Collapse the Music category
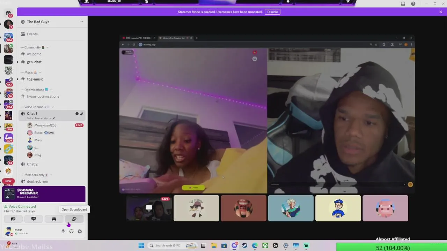This screenshot has width=447, height=251. click(31, 73)
